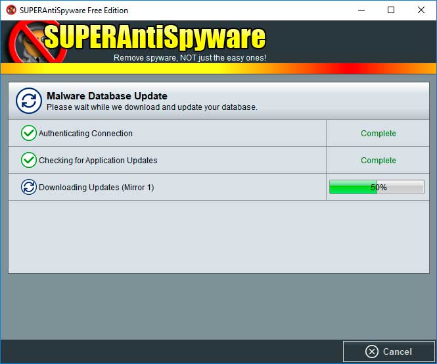This screenshot has width=437, height=364.
Task: Click the "Checking for Application Updates" row text
Action: (x=98, y=161)
